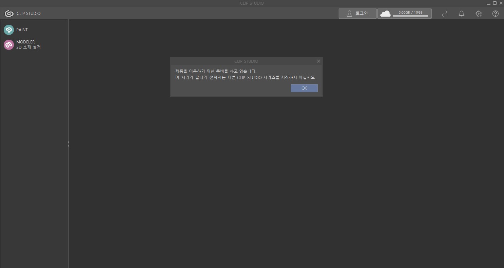Open the notifications bell icon
This screenshot has width=504, height=268.
pyautogui.click(x=462, y=14)
